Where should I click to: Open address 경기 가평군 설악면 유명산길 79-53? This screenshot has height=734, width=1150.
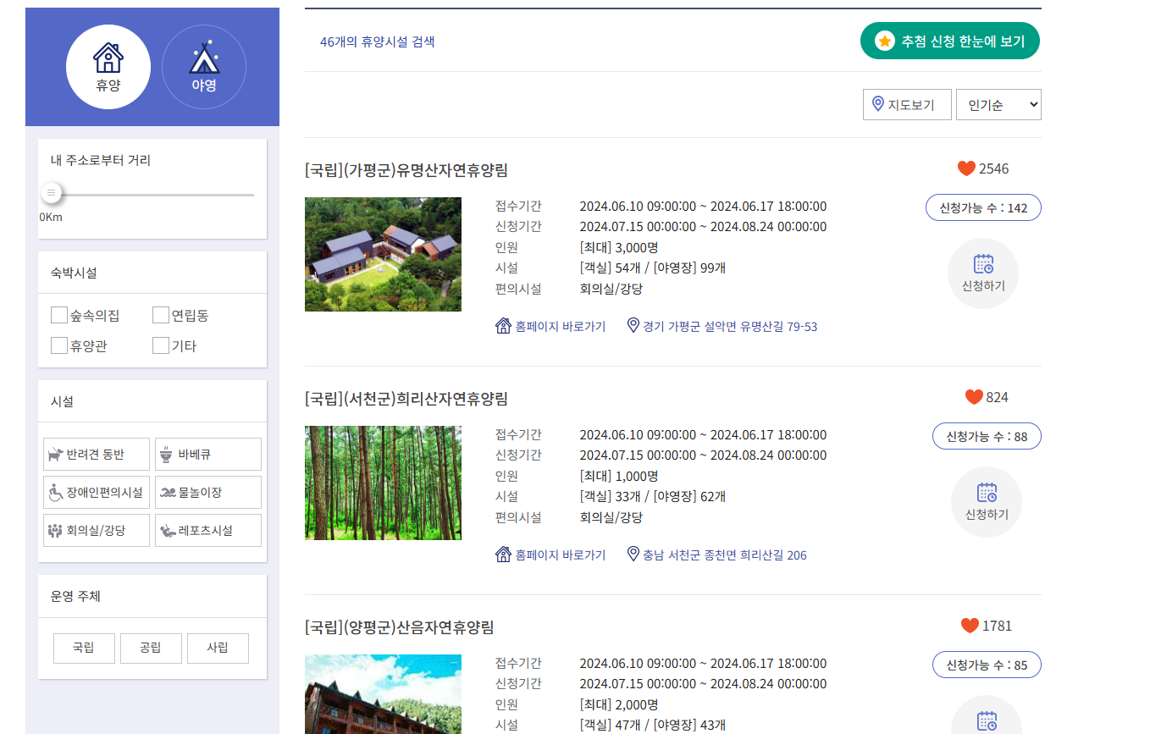pyautogui.click(x=722, y=326)
